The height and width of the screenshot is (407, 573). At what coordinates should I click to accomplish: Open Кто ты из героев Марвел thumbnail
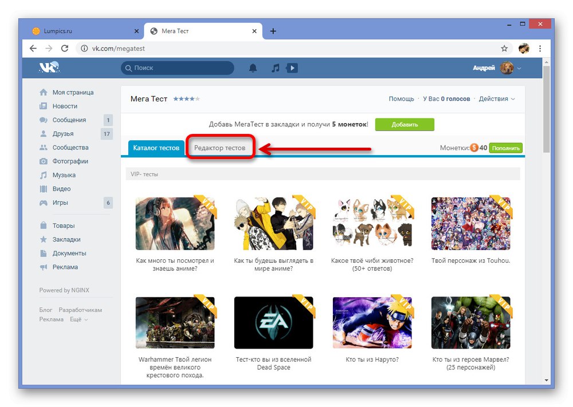point(470,323)
